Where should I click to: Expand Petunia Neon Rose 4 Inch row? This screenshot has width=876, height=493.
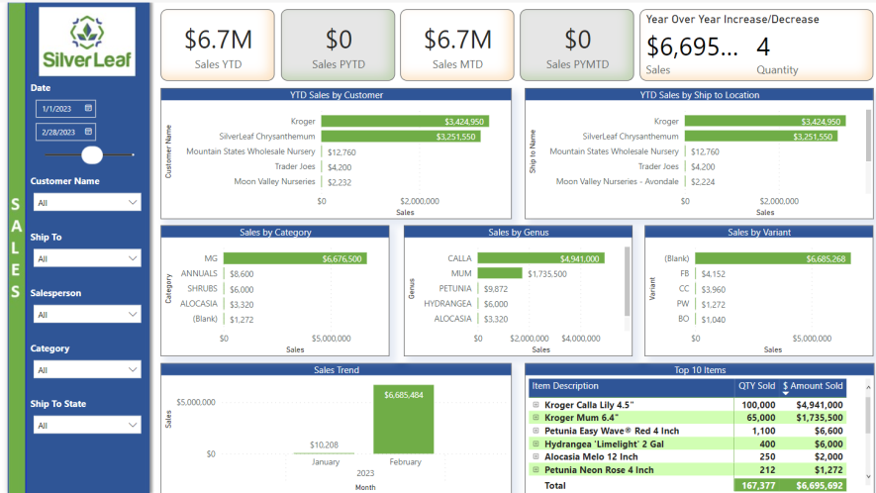coord(535,470)
